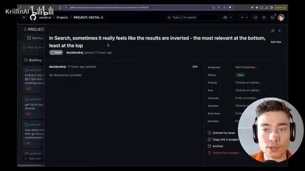The height and width of the screenshot is (171, 305).
Task: Open the 'new items' vectal #61 card
Action: 33,134
